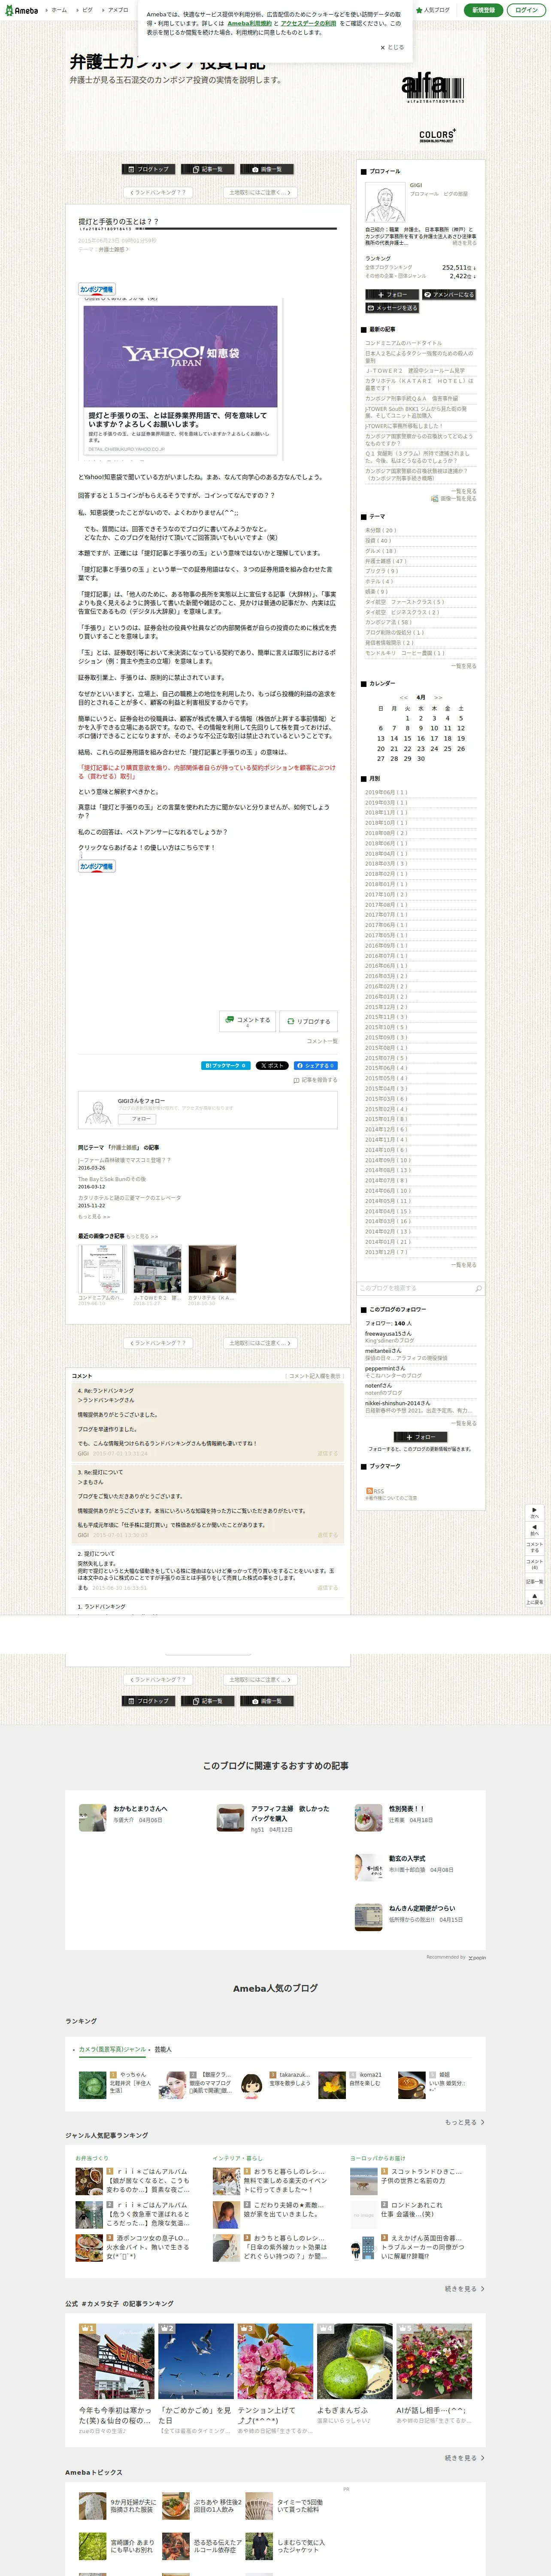Click the リブログする reblog button

click(308, 1021)
